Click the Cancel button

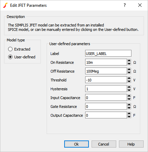point(104,144)
